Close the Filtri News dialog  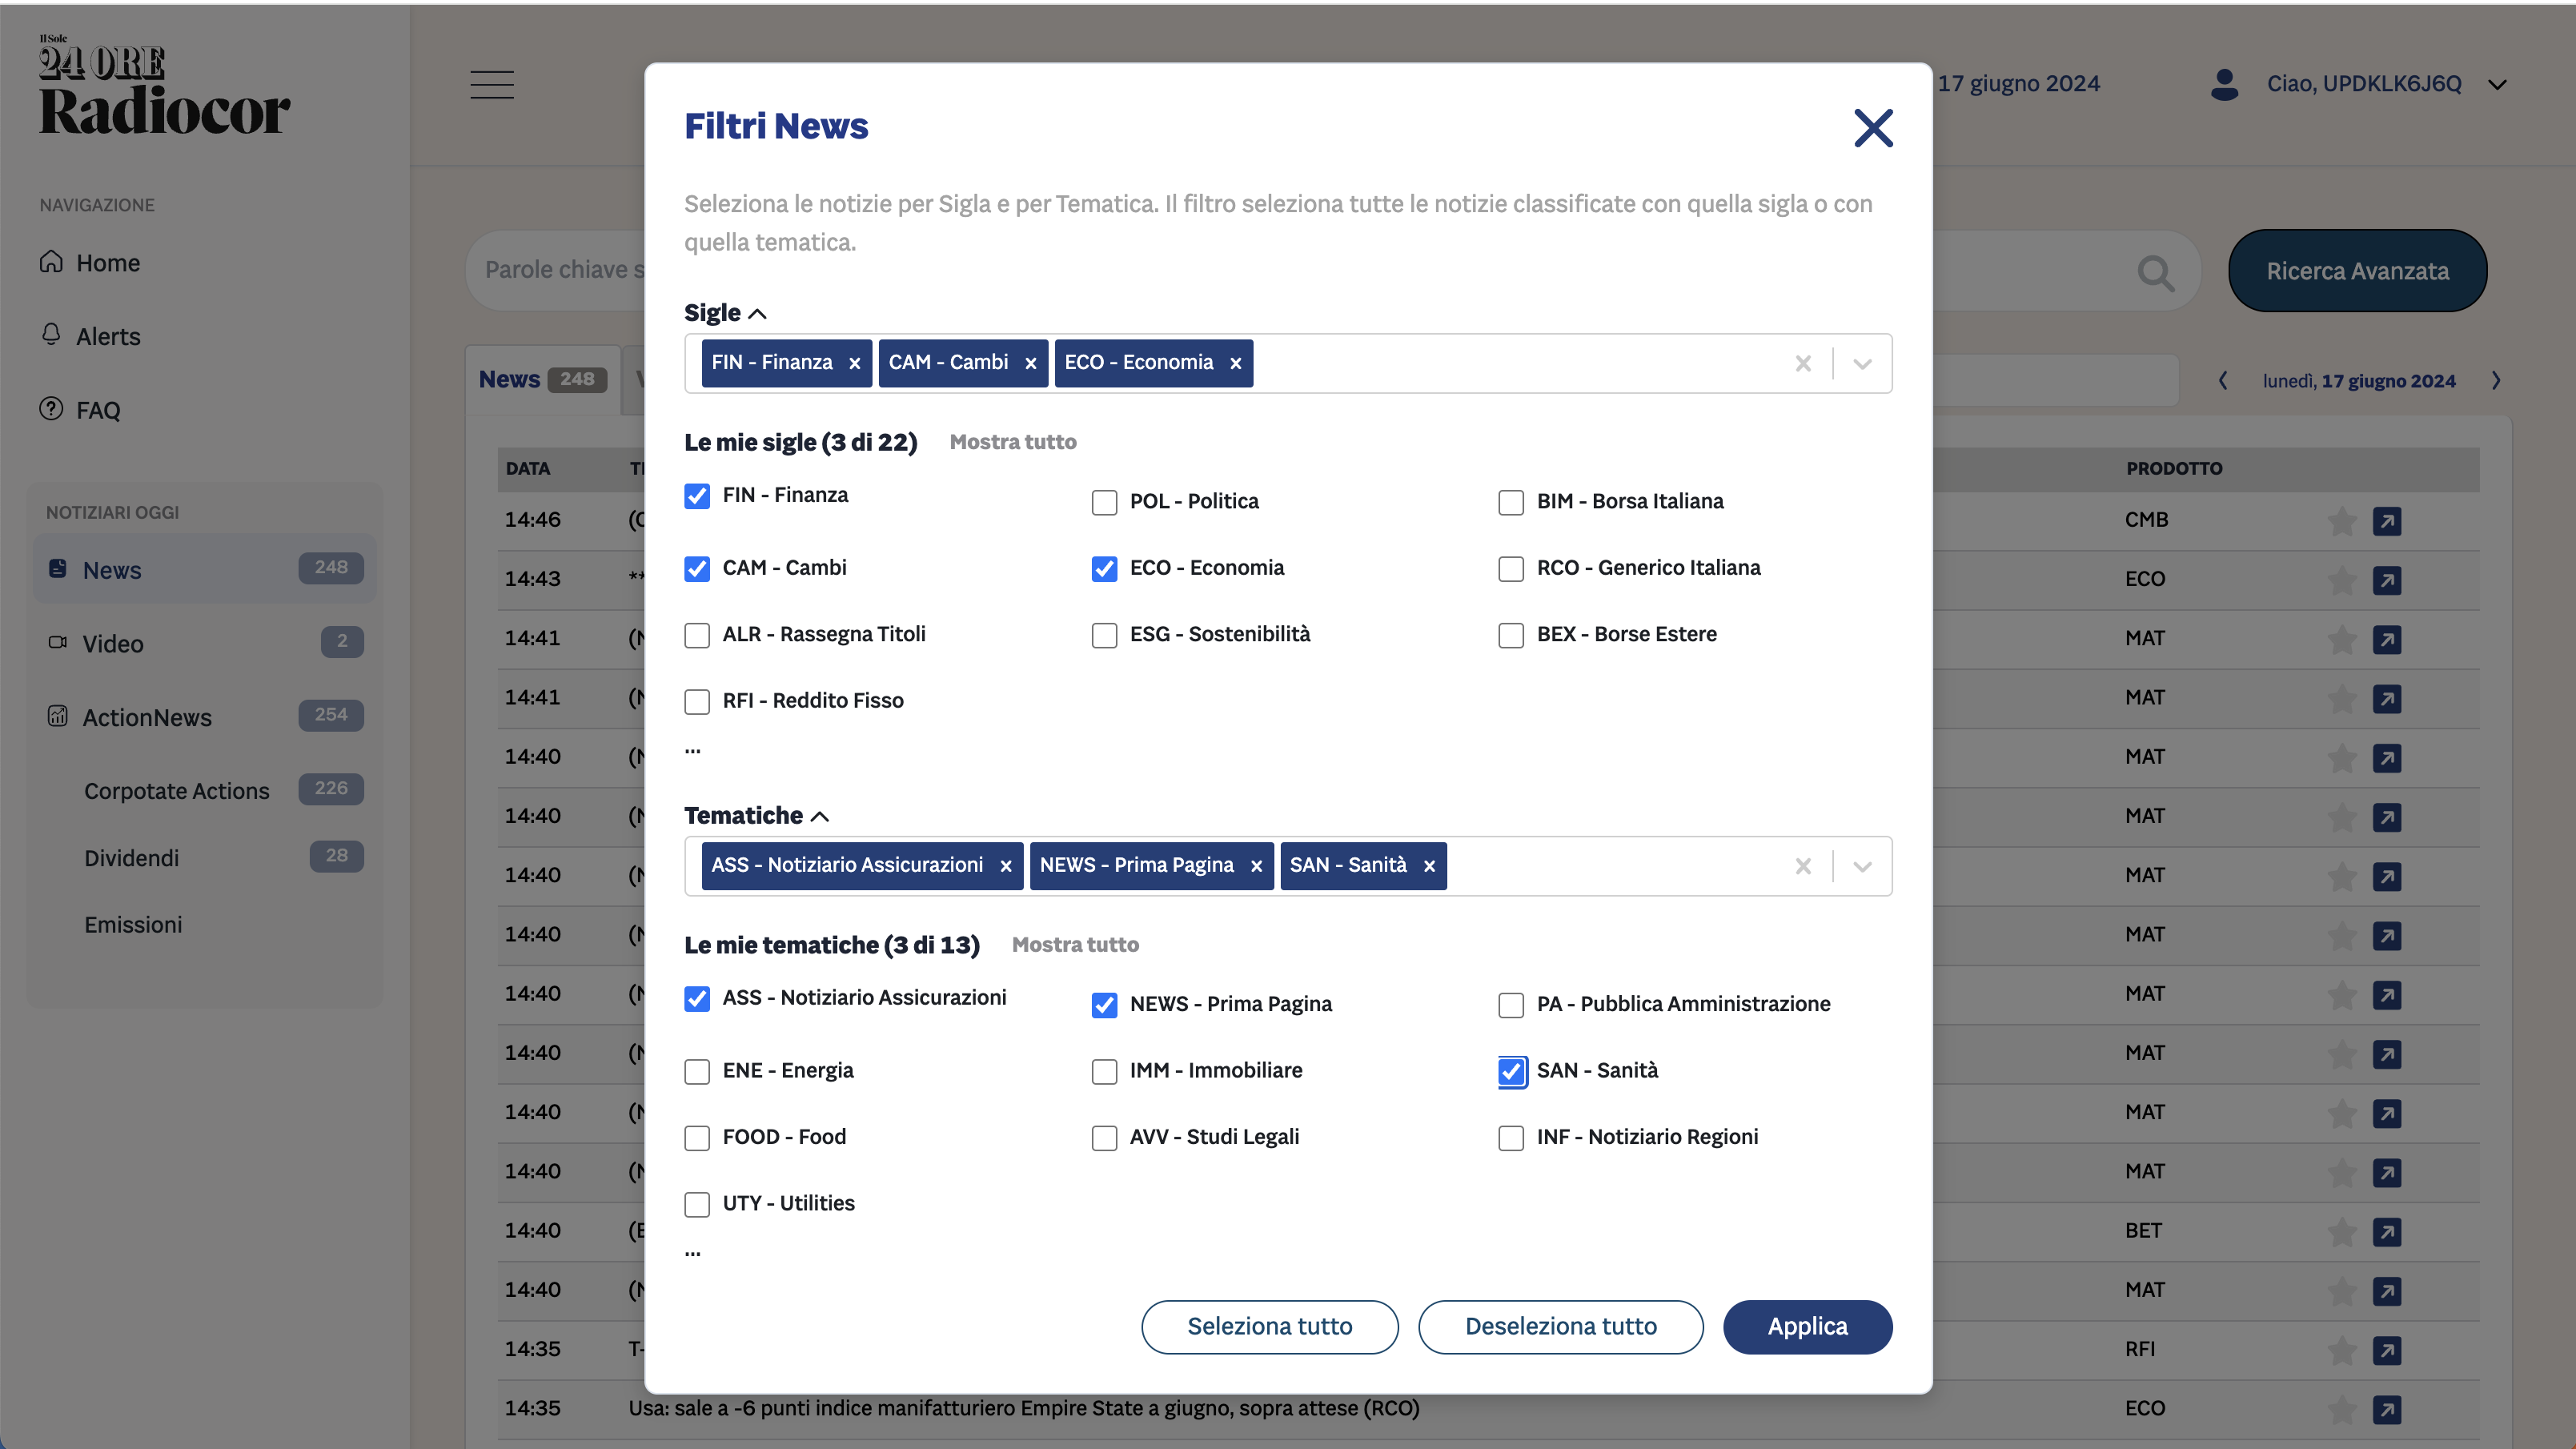pyautogui.click(x=1872, y=128)
